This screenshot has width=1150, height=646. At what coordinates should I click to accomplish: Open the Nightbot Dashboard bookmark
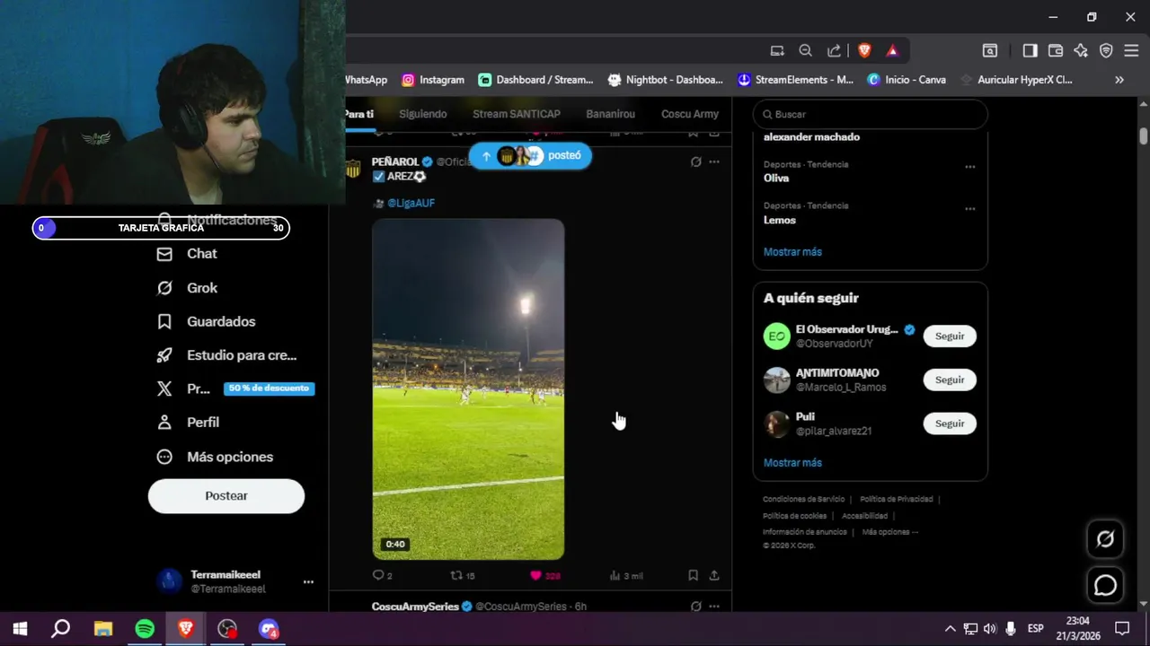[x=666, y=80]
